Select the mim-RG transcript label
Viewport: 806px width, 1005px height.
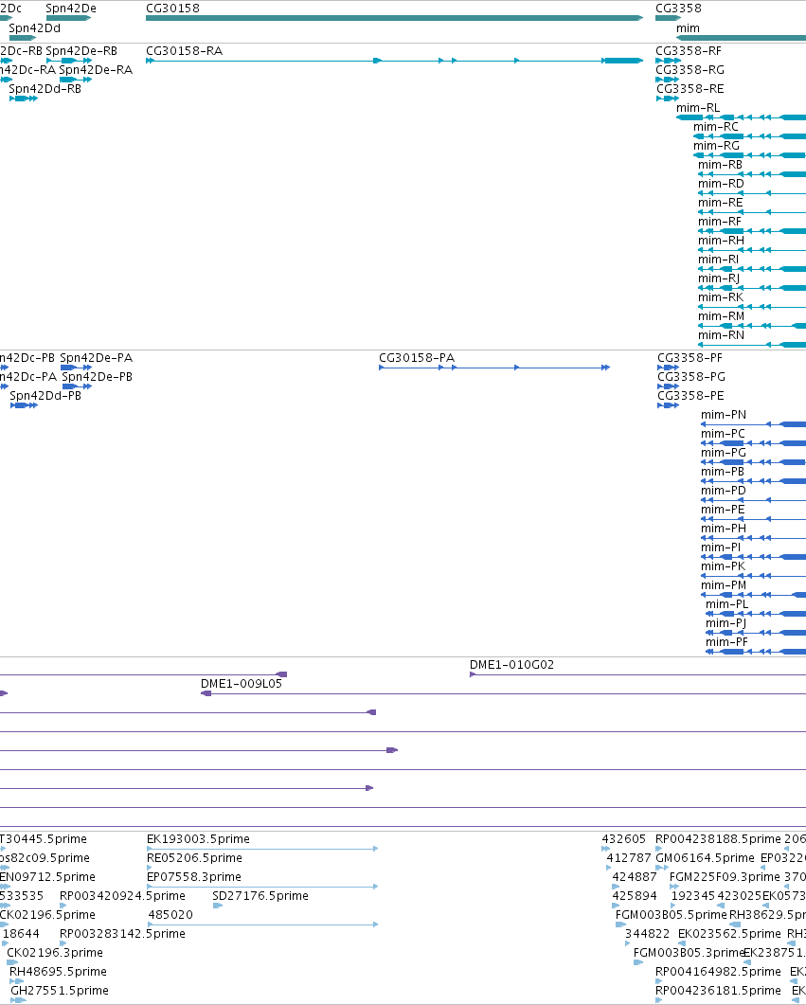[716, 146]
